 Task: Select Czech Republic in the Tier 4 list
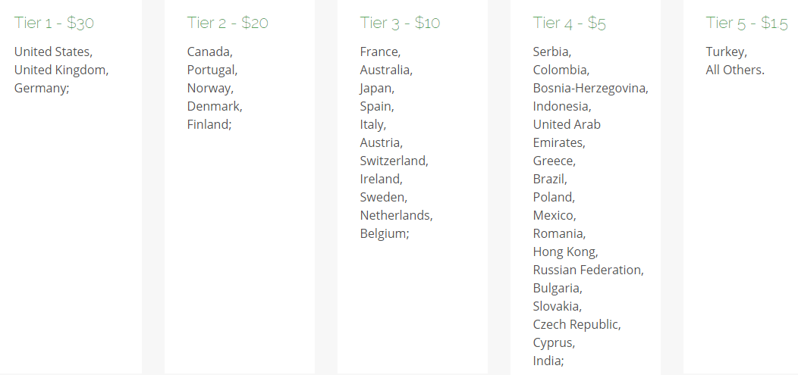click(x=577, y=324)
